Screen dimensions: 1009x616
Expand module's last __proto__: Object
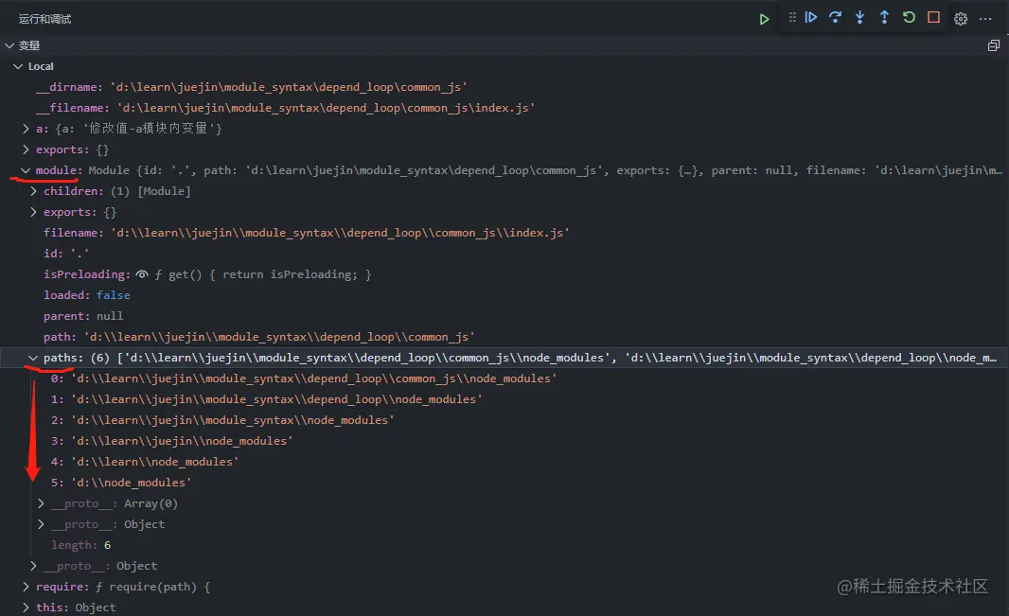coord(33,566)
